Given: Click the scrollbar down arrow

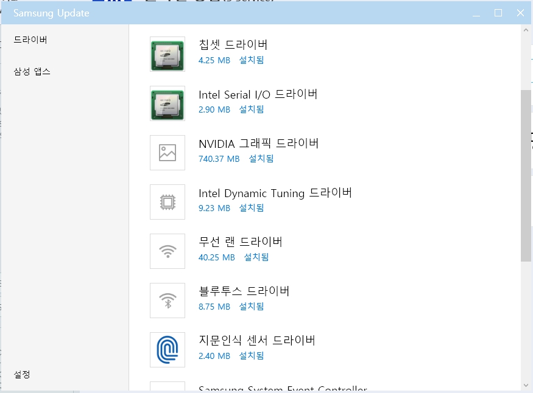Looking at the screenshot, I should 526,385.
